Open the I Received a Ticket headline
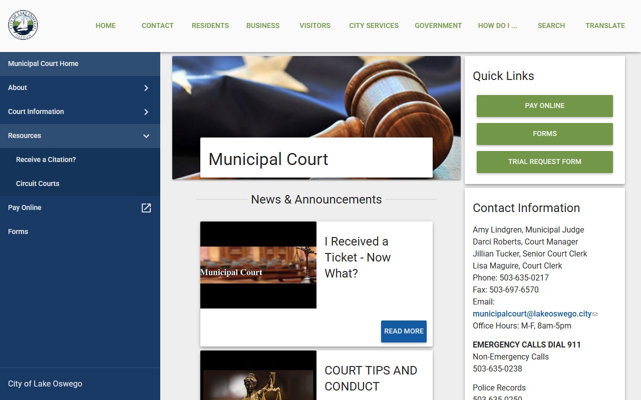This screenshot has height=400, width=641. [358, 257]
